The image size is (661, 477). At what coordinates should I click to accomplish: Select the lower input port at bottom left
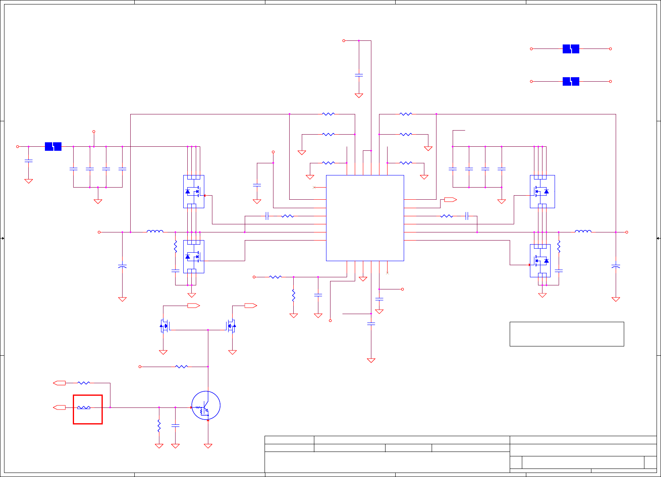pos(59,407)
